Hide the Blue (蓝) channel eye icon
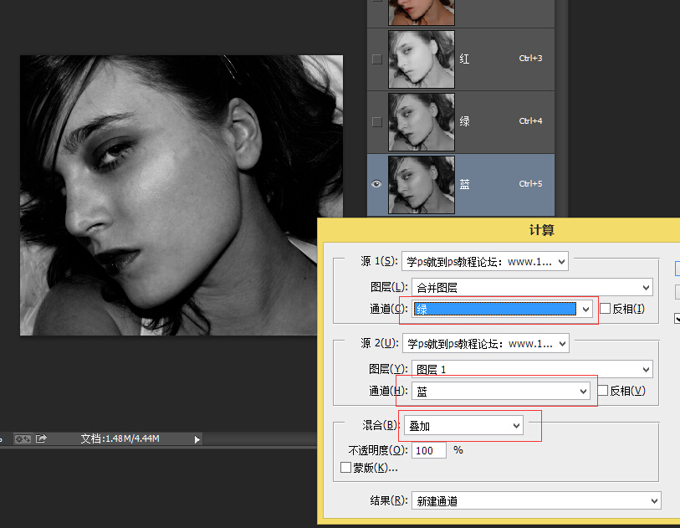Viewport: 680px width, 528px height. pos(376,184)
